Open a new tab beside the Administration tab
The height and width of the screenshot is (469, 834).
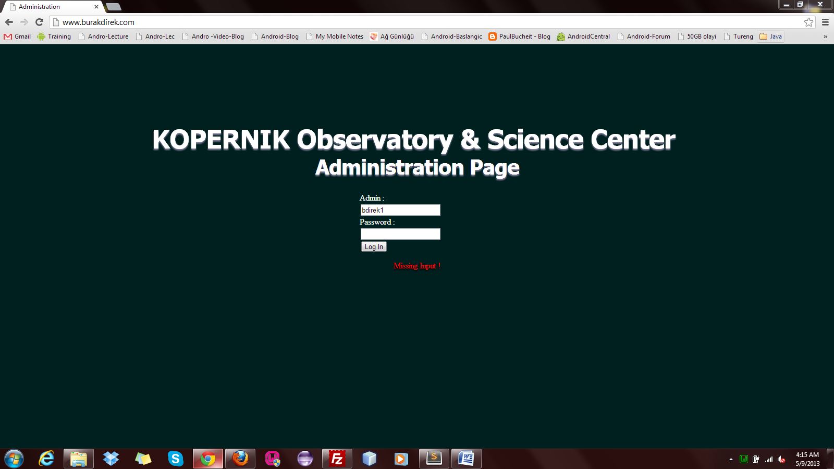(114, 7)
